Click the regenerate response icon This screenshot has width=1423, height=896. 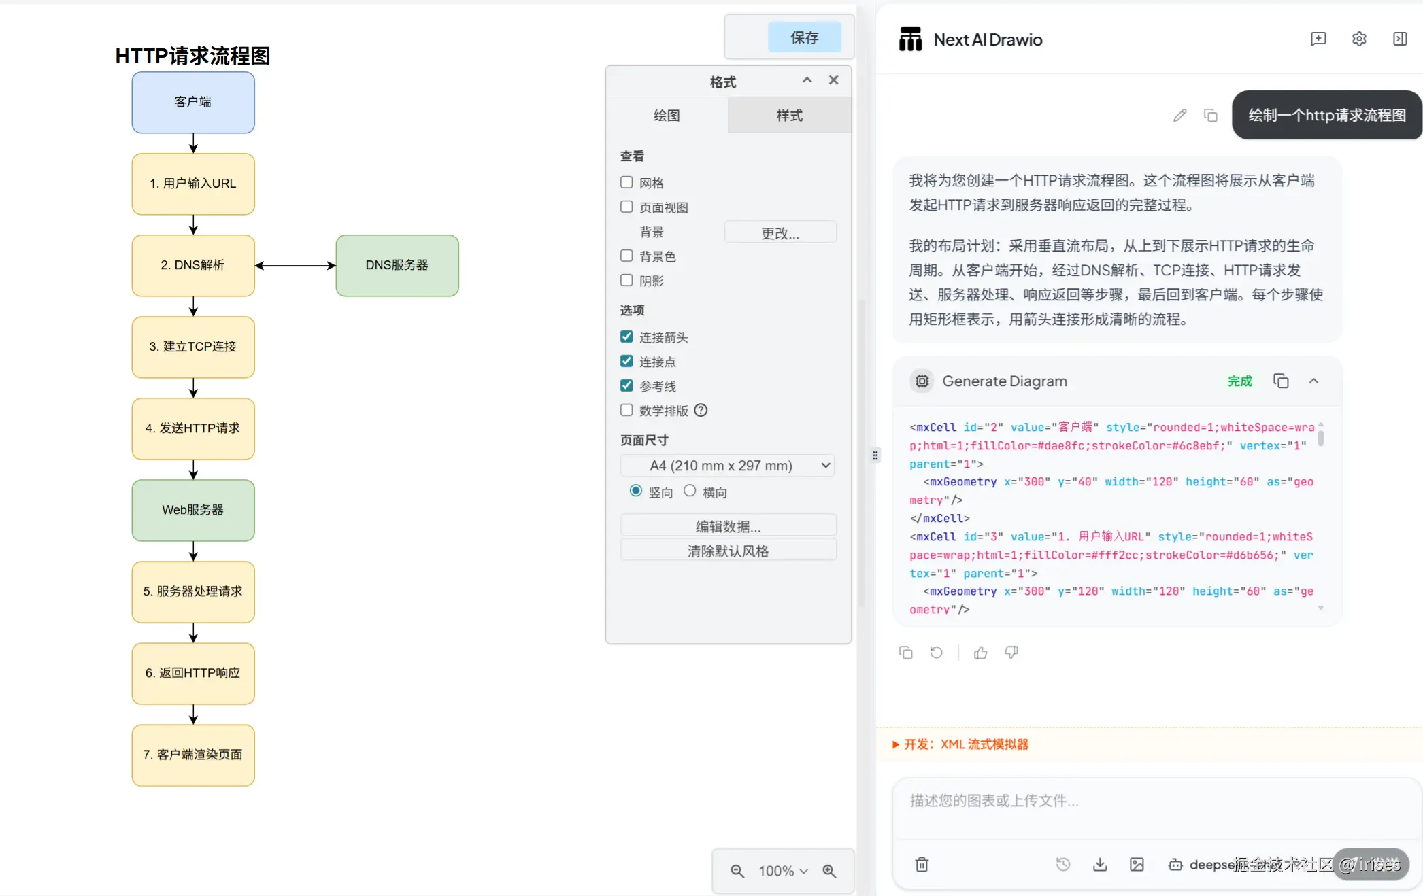(937, 653)
